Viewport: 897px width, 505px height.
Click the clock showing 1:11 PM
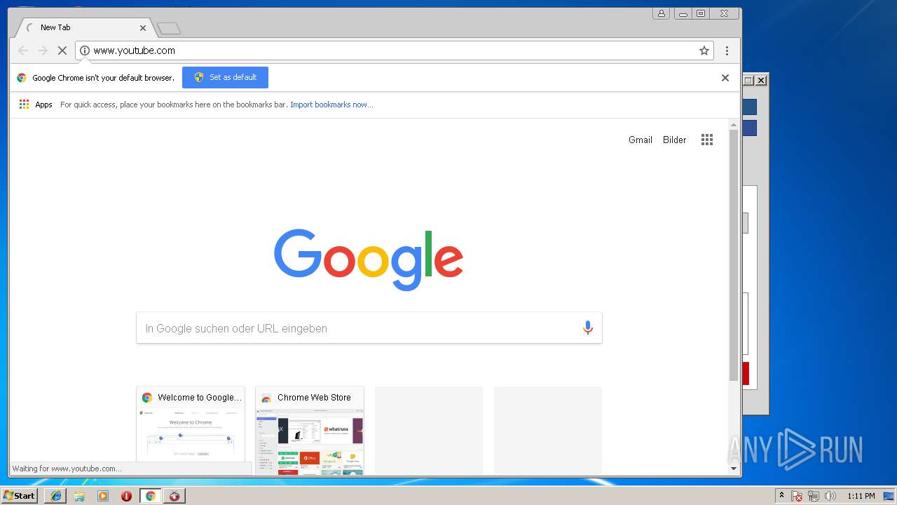pos(861,496)
